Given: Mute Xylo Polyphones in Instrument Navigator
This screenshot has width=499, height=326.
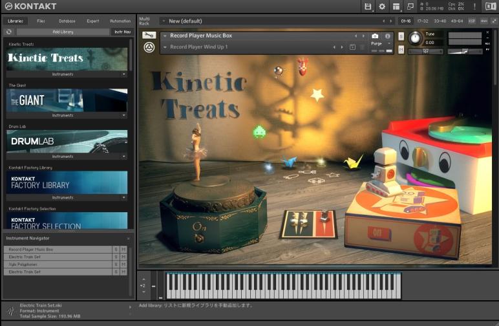Looking at the screenshot, I should pyautogui.click(x=123, y=265).
